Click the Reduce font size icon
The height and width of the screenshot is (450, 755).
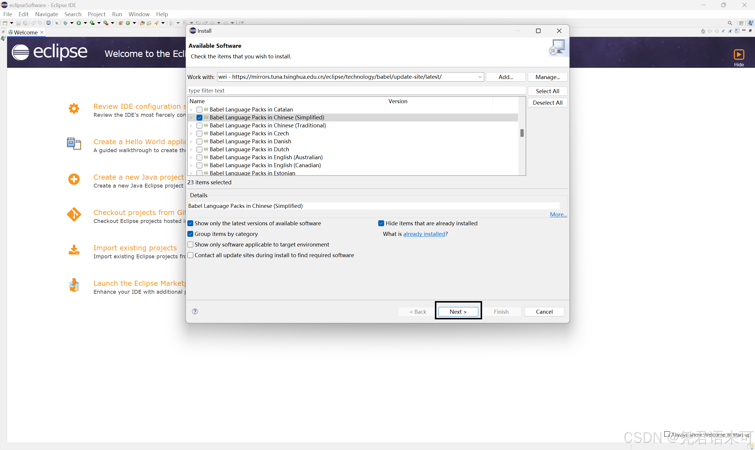(723, 31)
